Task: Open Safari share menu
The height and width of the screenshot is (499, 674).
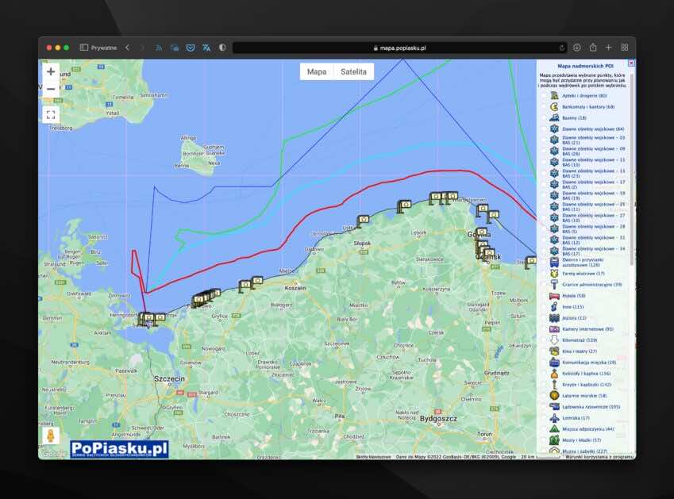Action: pos(592,48)
